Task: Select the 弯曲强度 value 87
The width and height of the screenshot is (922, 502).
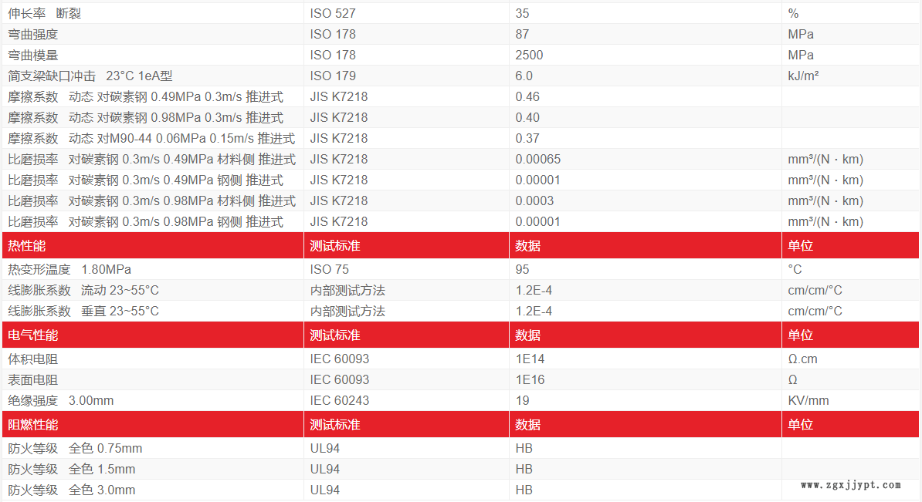Action: pos(523,34)
